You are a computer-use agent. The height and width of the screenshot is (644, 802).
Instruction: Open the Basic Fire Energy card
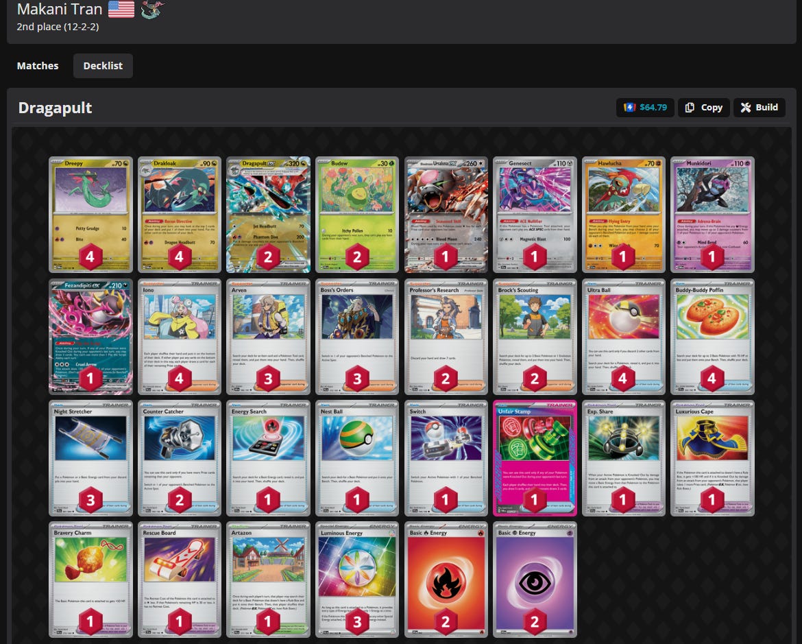click(x=446, y=580)
